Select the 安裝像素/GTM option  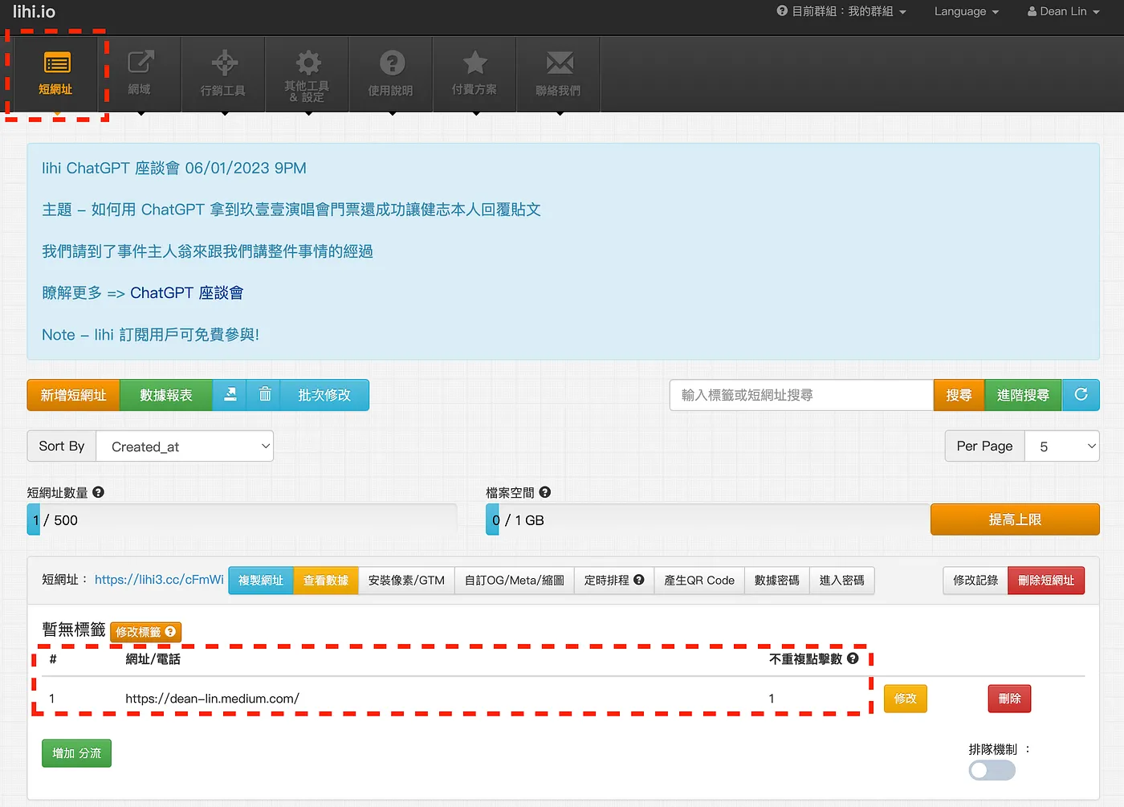(x=406, y=581)
